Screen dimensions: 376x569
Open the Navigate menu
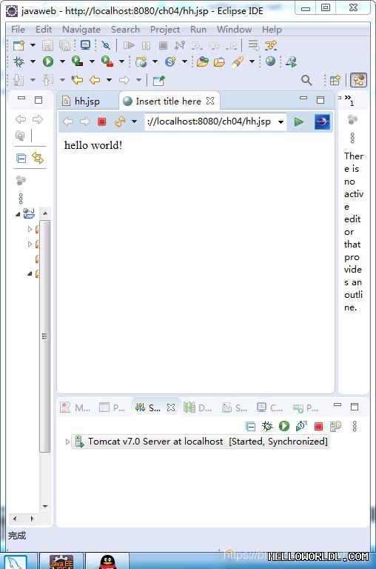coord(81,30)
